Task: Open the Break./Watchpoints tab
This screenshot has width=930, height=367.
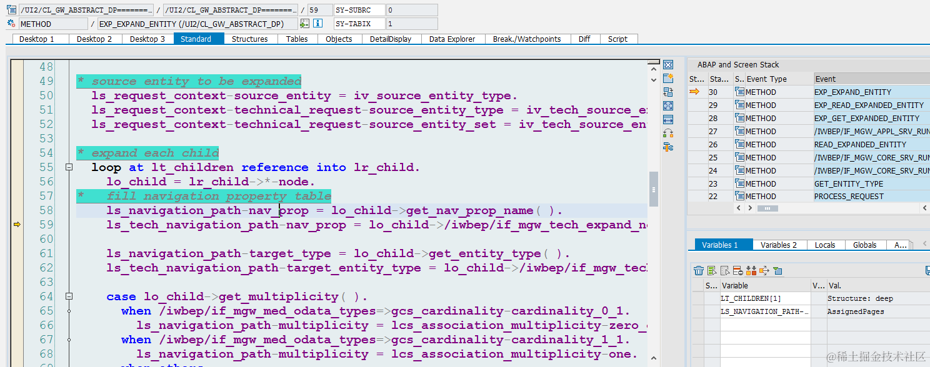Action: (x=527, y=39)
